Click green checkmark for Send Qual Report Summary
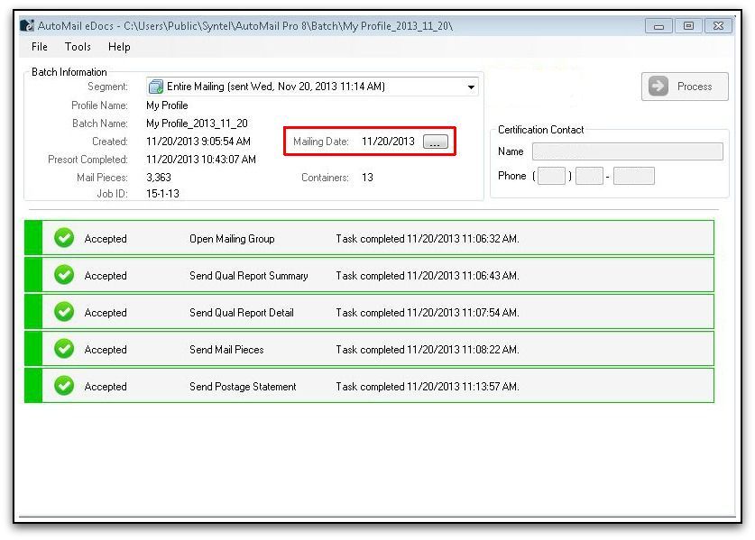Image resolution: width=755 pixels, height=540 pixels. click(64, 275)
